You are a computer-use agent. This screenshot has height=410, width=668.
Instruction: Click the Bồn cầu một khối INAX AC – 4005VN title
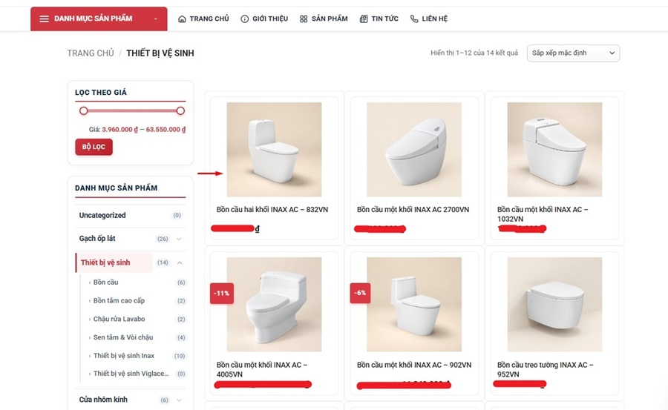pyautogui.click(x=261, y=369)
